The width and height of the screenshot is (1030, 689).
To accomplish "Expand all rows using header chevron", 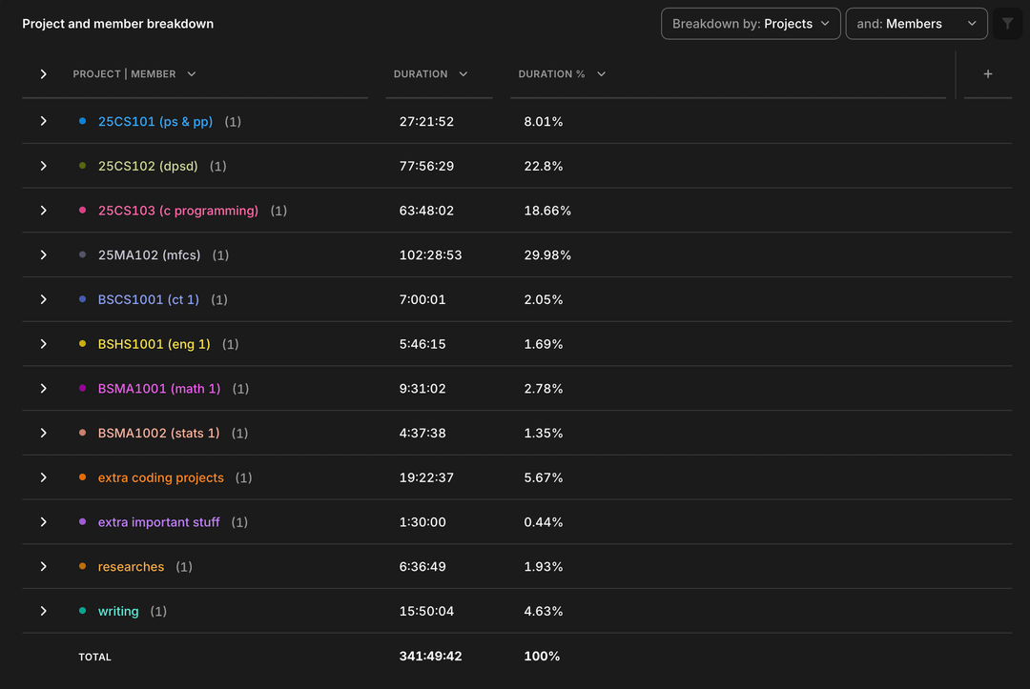I will tap(44, 74).
